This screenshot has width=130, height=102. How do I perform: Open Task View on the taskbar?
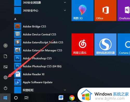pos(27,98)
